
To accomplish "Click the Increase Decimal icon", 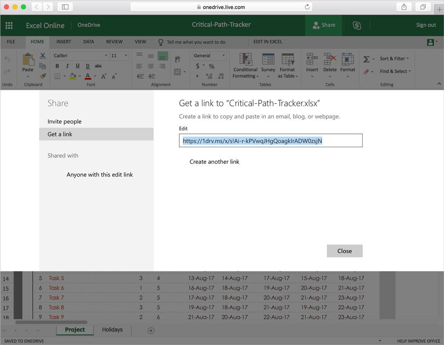I will click(209, 76).
